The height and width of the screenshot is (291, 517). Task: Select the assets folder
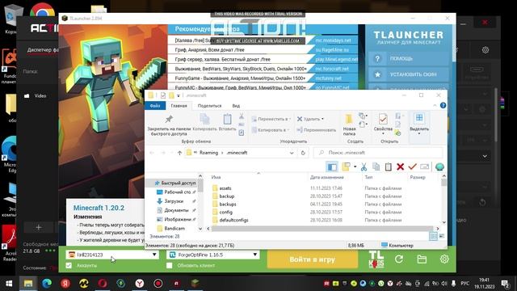225,188
